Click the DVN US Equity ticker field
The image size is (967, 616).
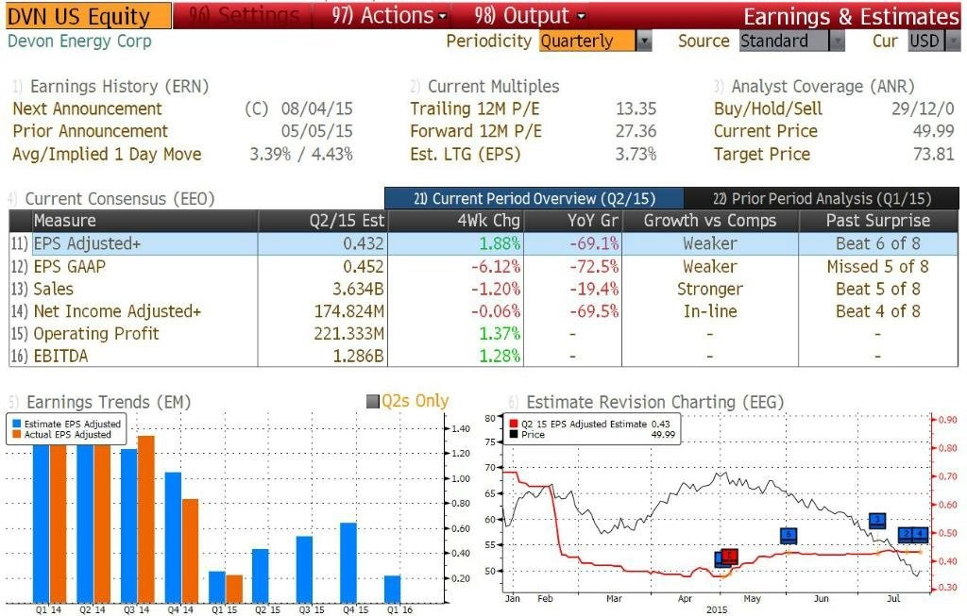tap(88, 16)
